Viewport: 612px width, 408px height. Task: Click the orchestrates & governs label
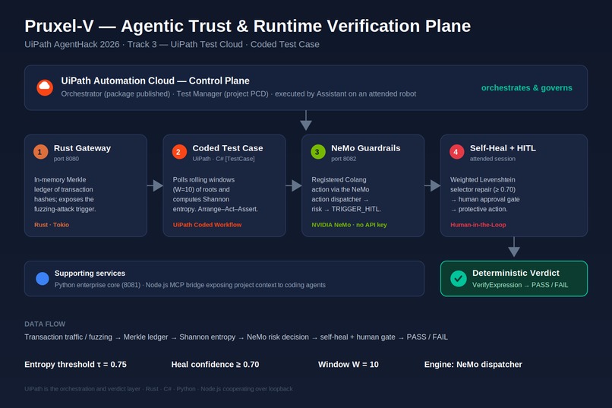pos(526,88)
